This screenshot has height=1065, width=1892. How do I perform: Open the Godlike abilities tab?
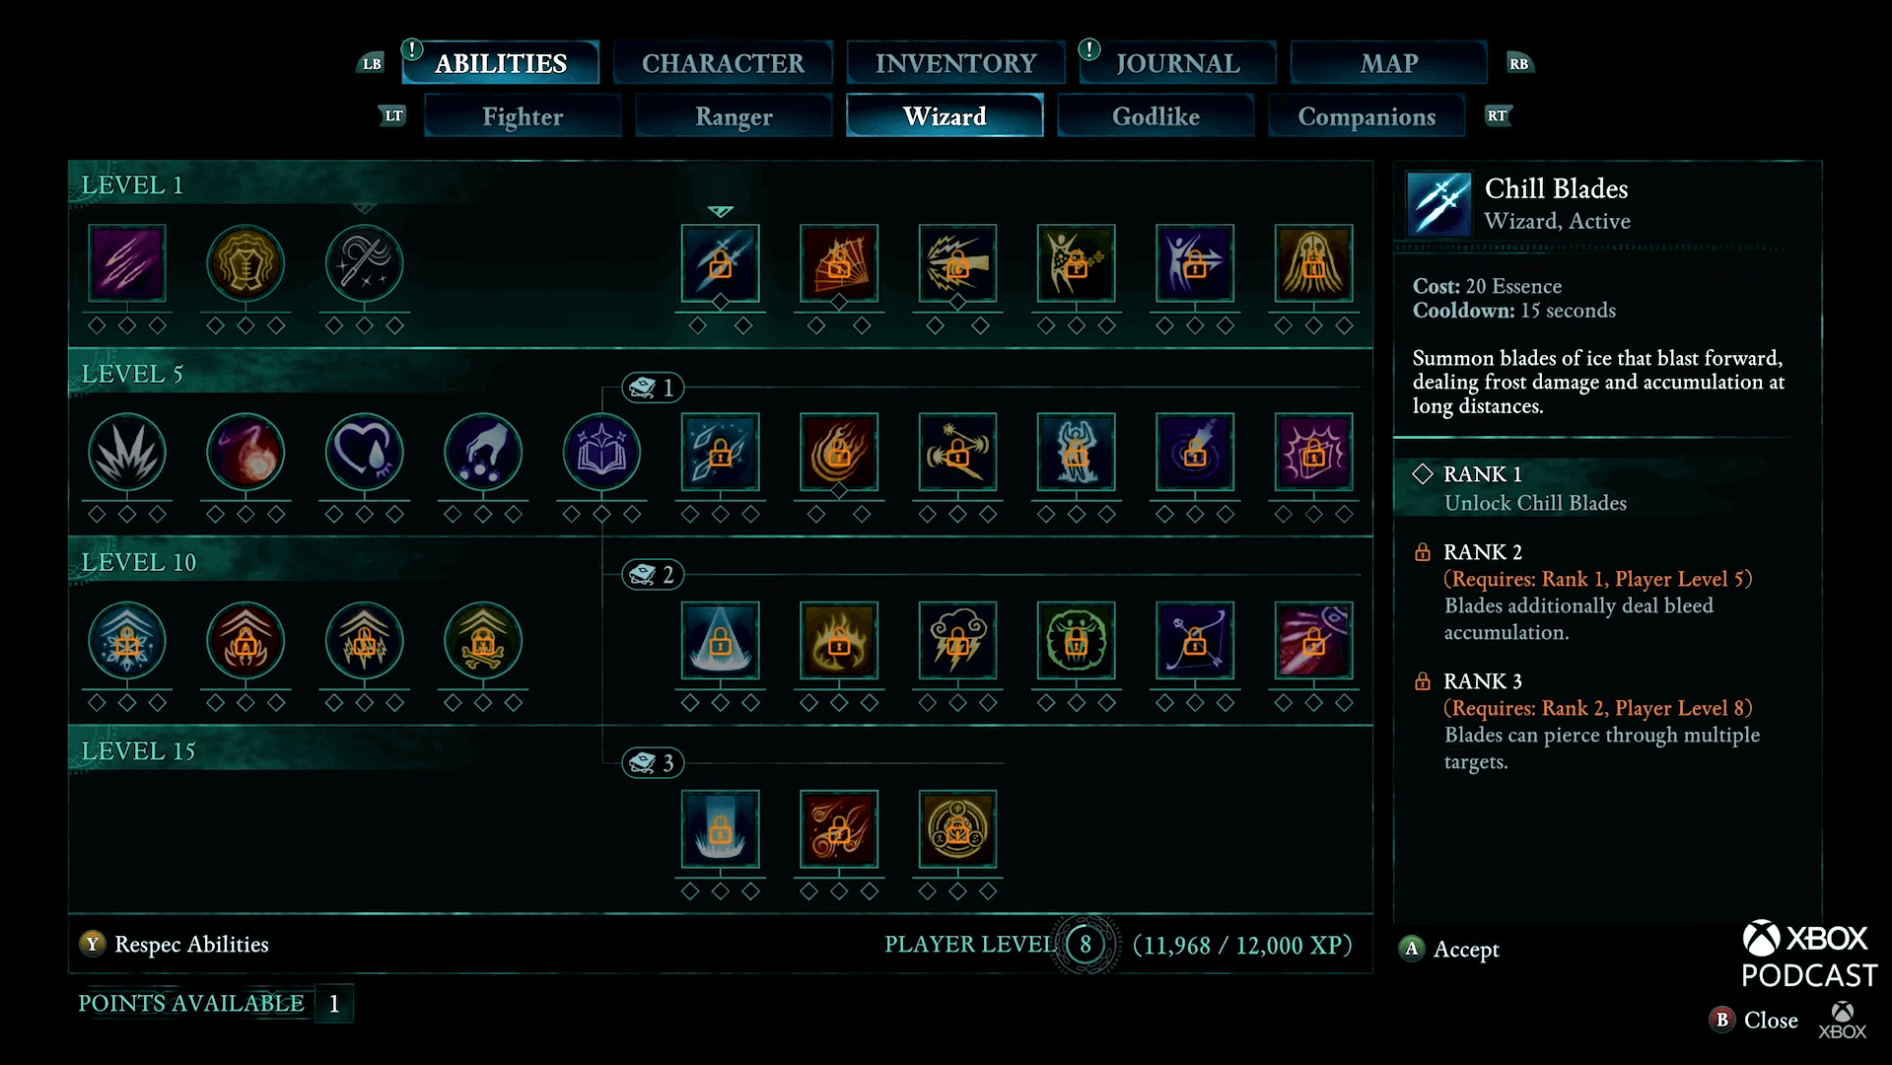click(x=1156, y=116)
